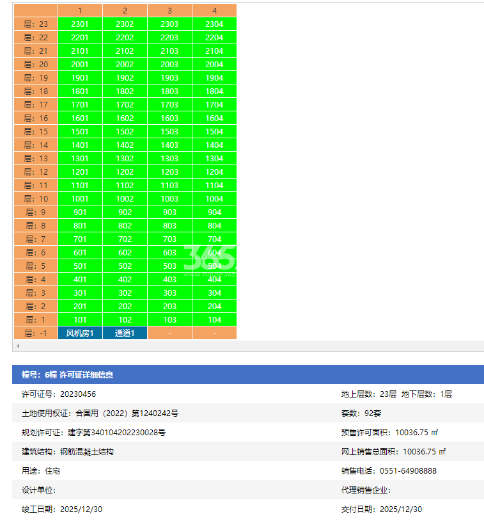Select unit 1604 on floor 16

(x=214, y=118)
